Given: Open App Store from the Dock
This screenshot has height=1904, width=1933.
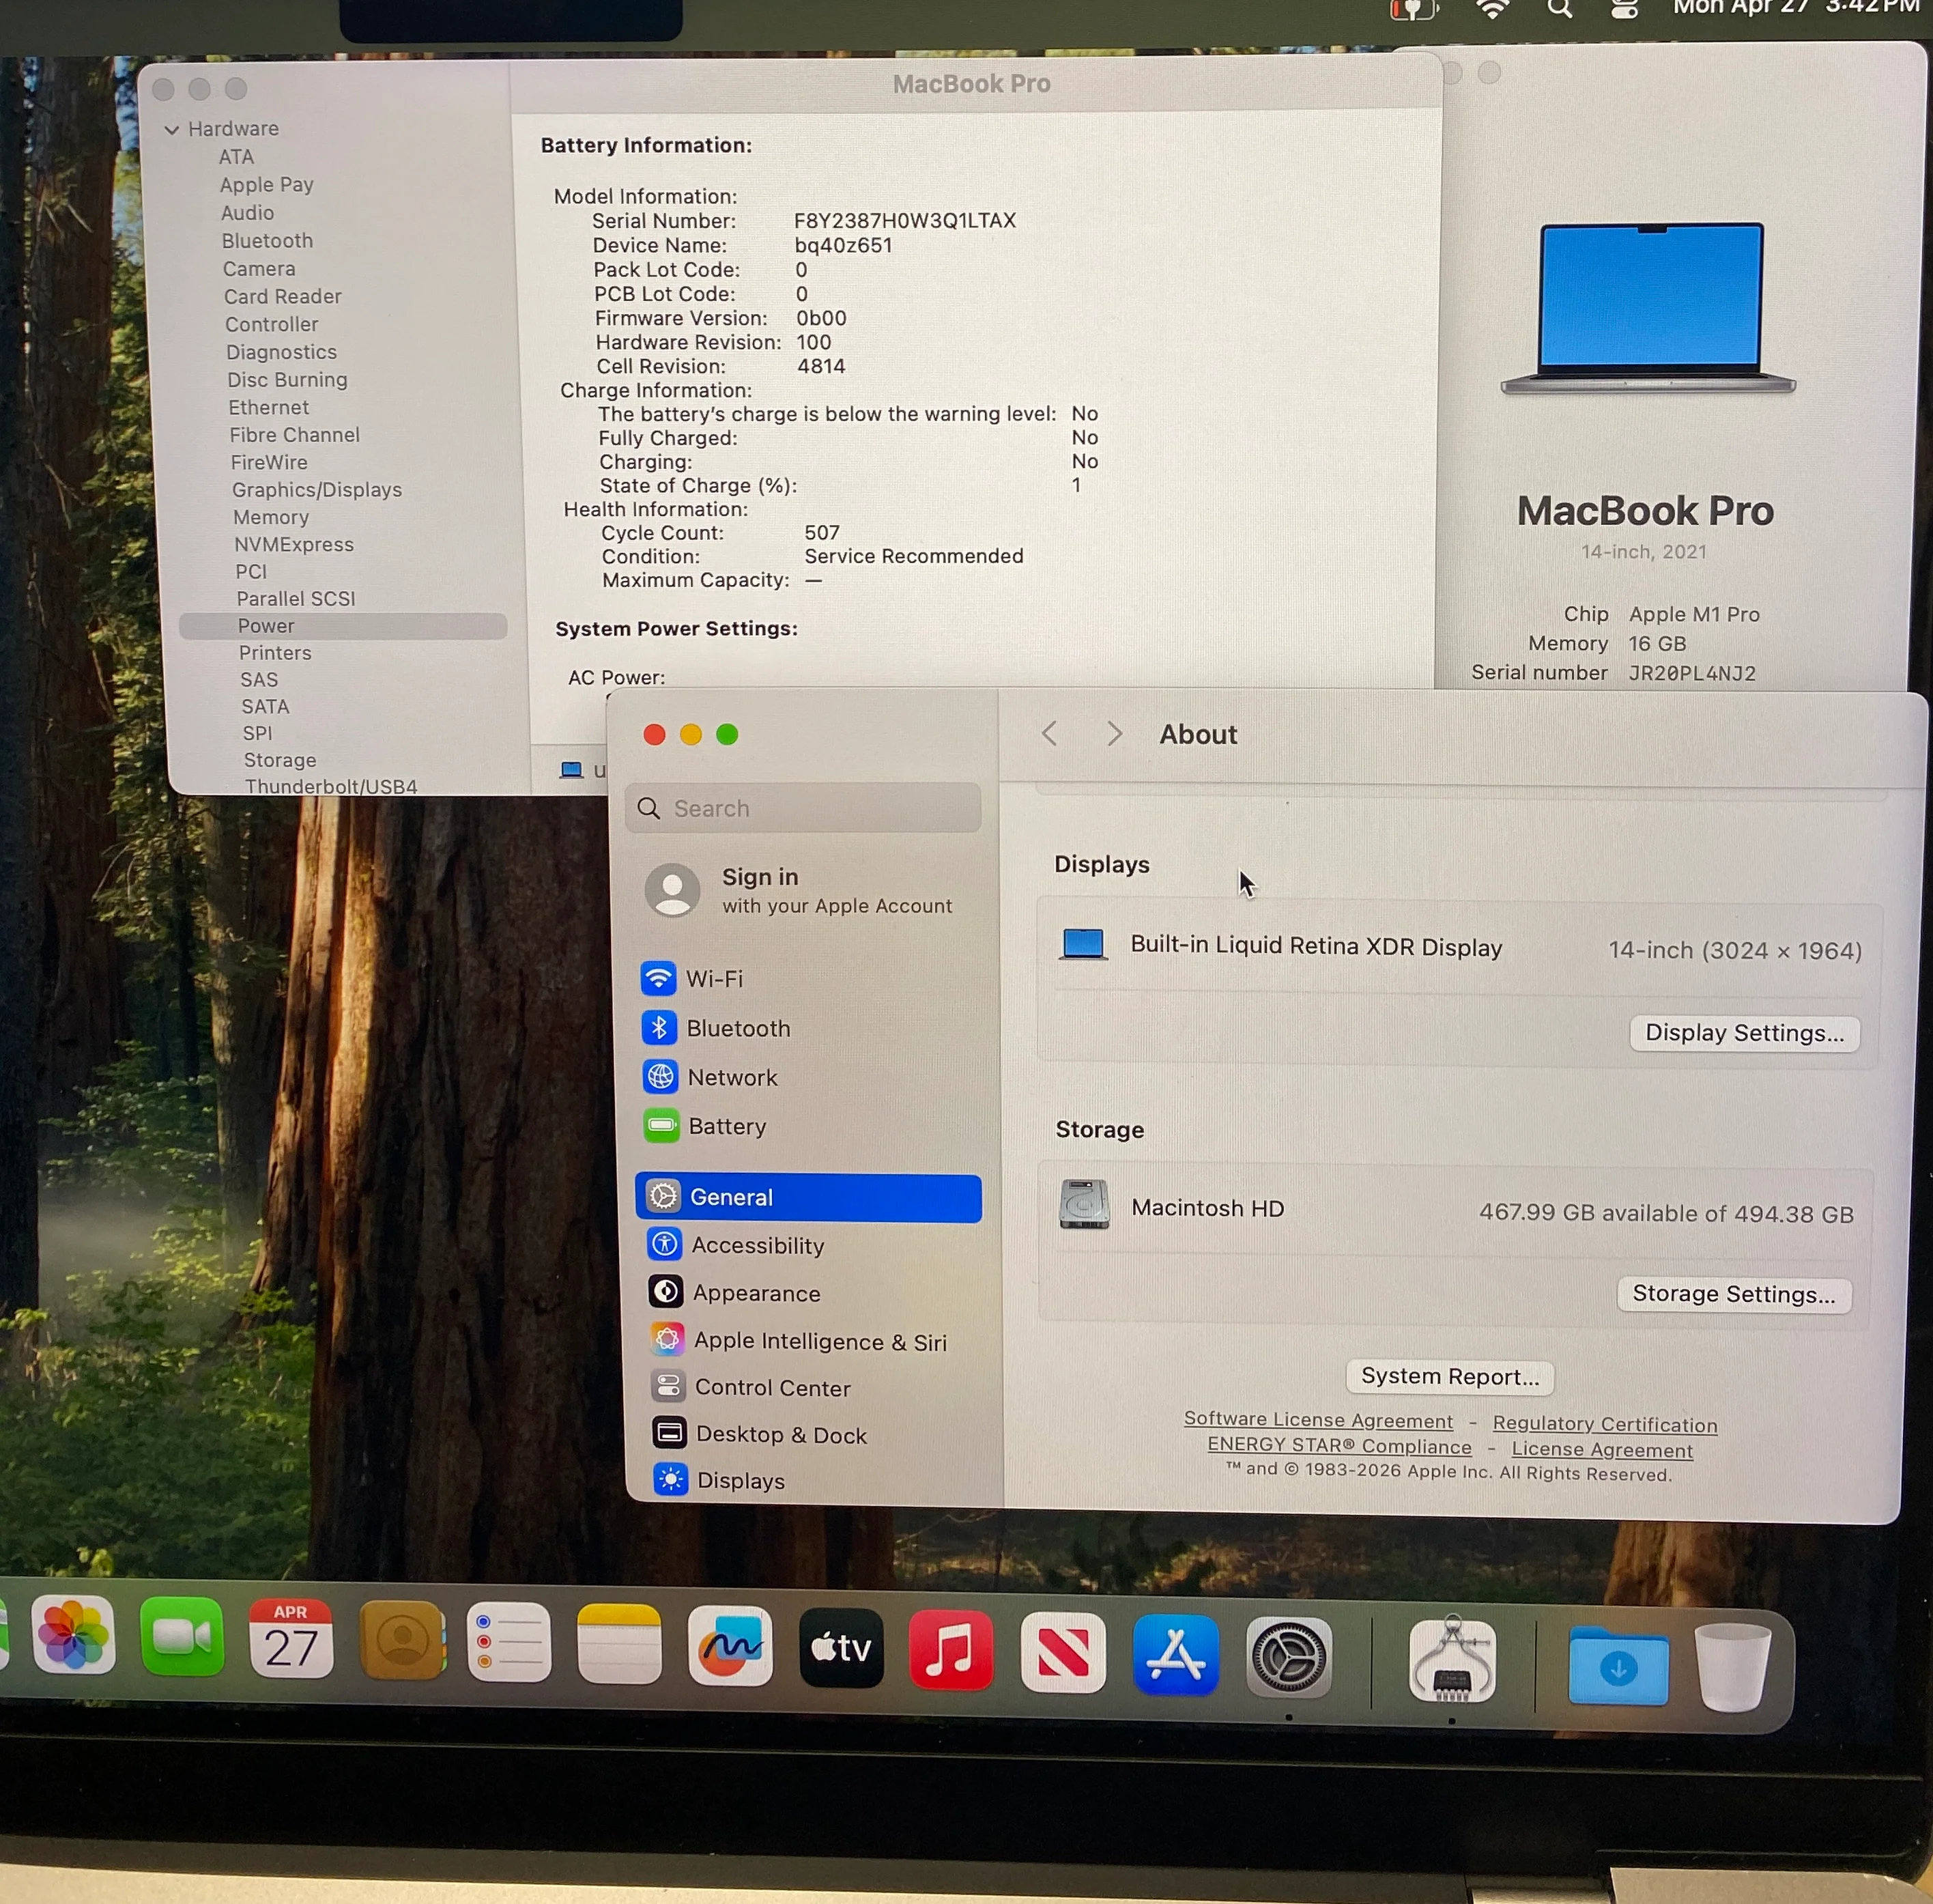Looking at the screenshot, I should coord(1176,1655).
